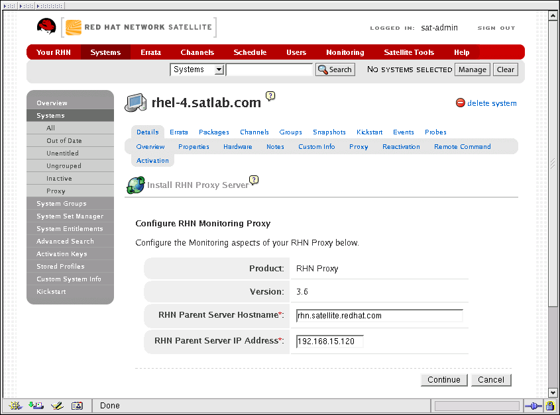560x415 pixels.
Task: Click the vertical scrollbar up arrow
Action: [x=553, y=16]
